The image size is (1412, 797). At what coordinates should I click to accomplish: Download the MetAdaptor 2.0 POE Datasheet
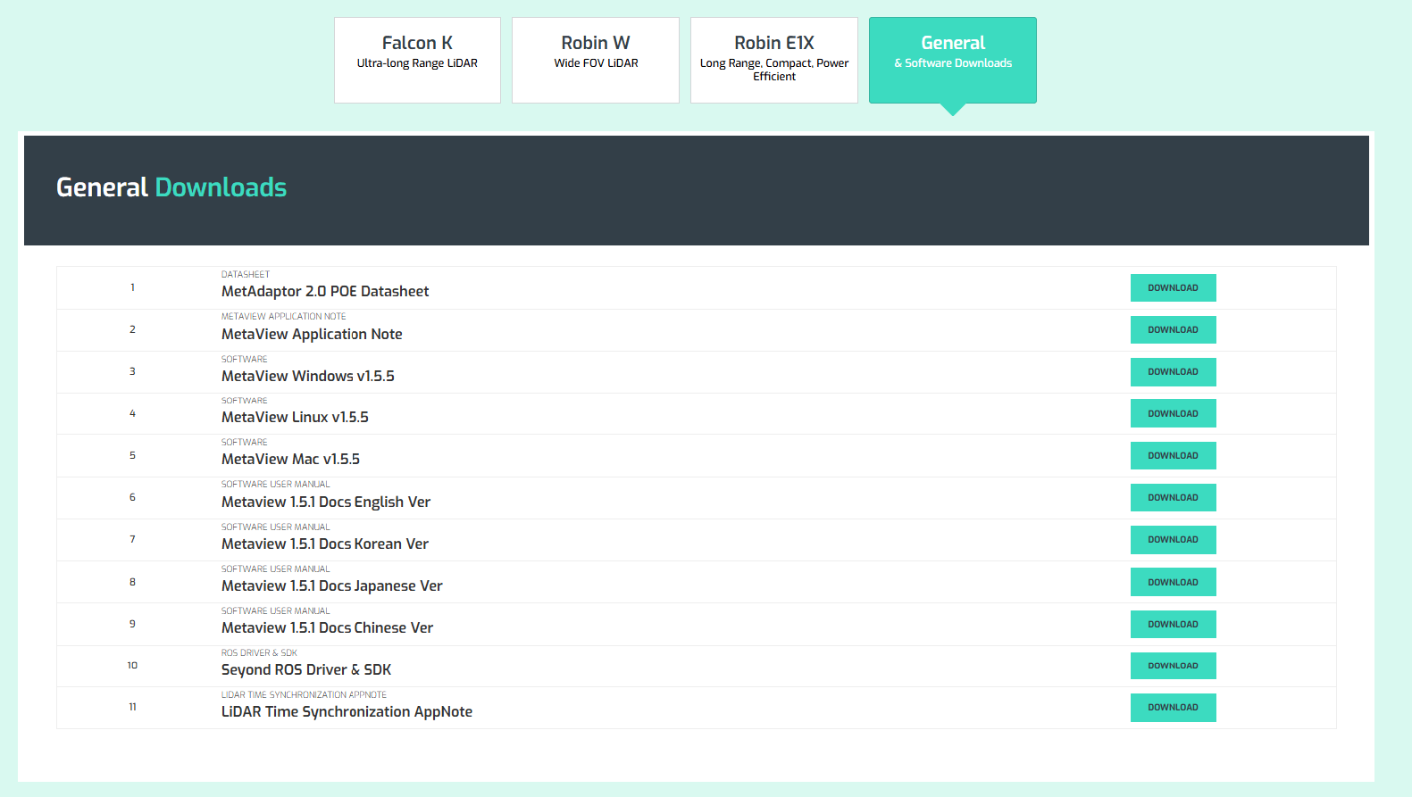(1173, 288)
